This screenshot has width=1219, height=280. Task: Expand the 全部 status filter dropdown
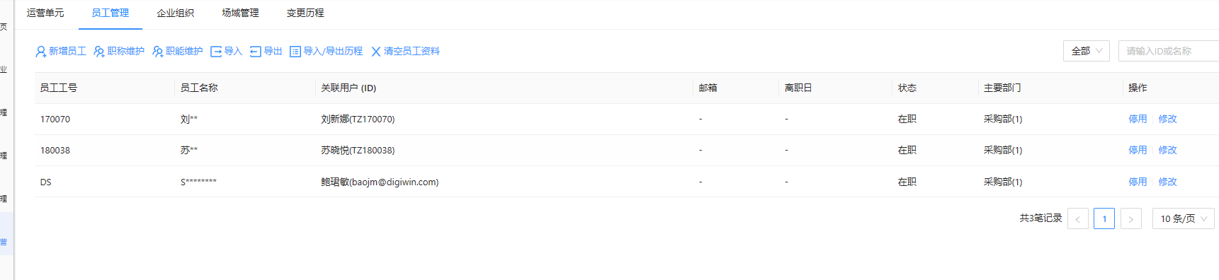pyautogui.click(x=1086, y=51)
